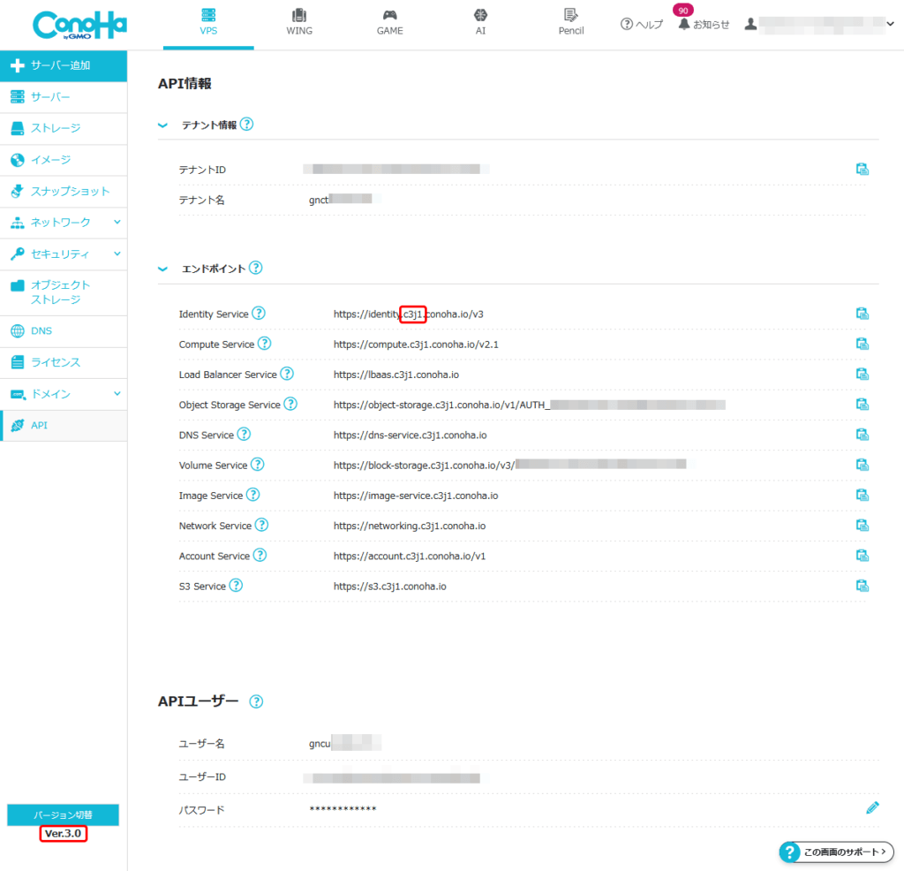Expand the セキュリティ sidebar submenu
Viewport: 904px width, 871px height.
coord(117,254)
